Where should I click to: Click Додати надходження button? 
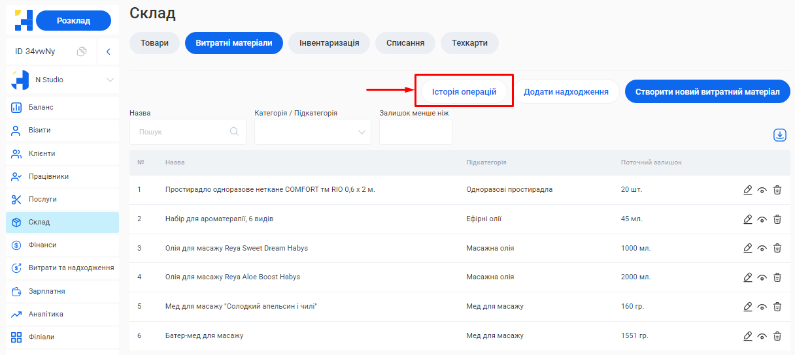[566, 92]
